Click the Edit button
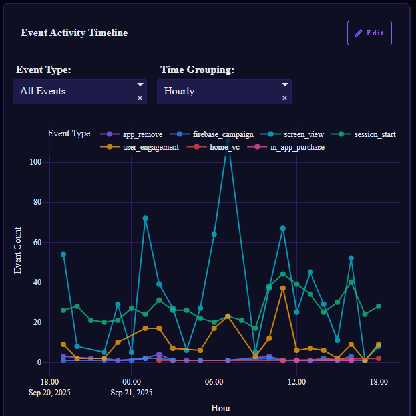416x416 pixels. (x=369, y=33)
